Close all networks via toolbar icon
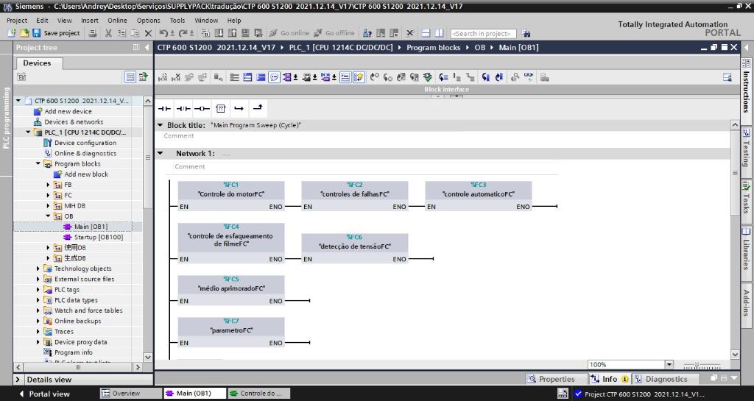 [261, 77]
